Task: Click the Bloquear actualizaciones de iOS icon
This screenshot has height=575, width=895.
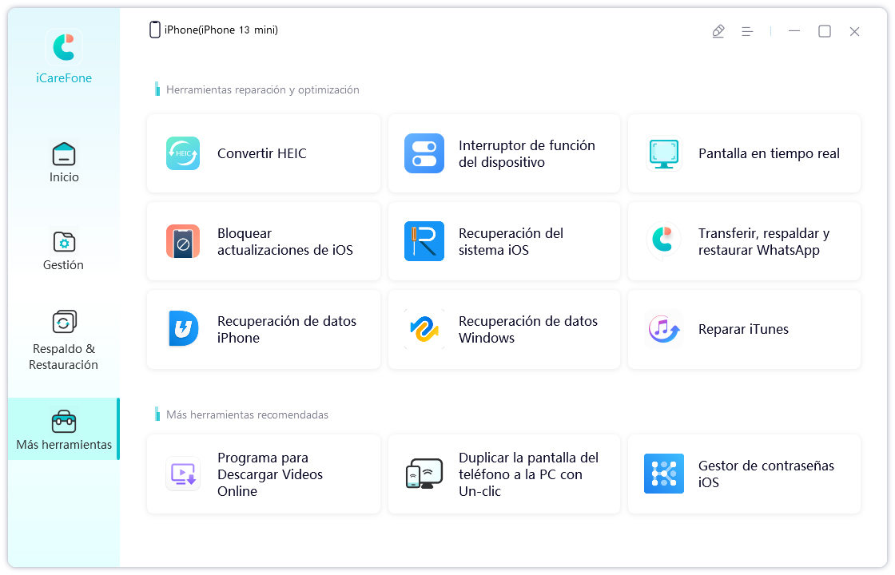Action: pyautogui.click(x=183, y=241)
